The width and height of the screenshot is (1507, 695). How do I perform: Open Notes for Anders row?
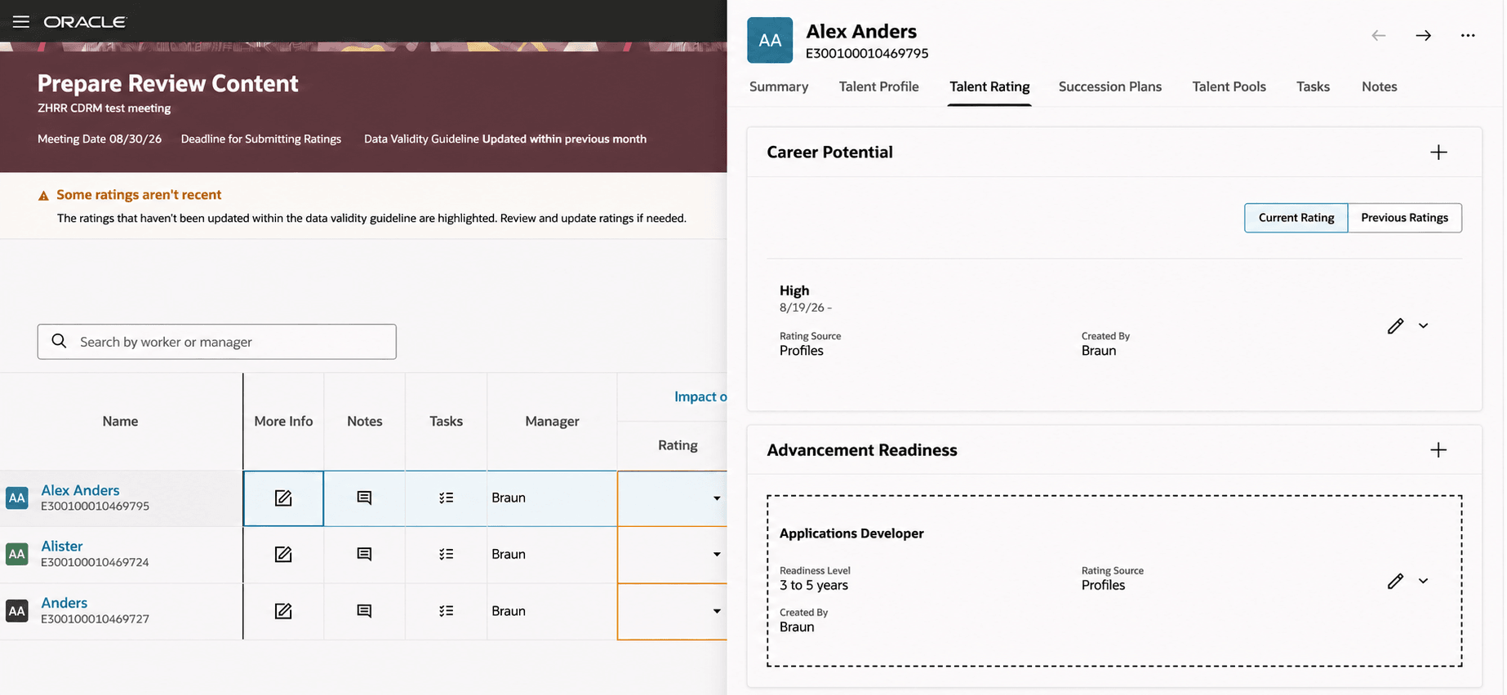365,611
